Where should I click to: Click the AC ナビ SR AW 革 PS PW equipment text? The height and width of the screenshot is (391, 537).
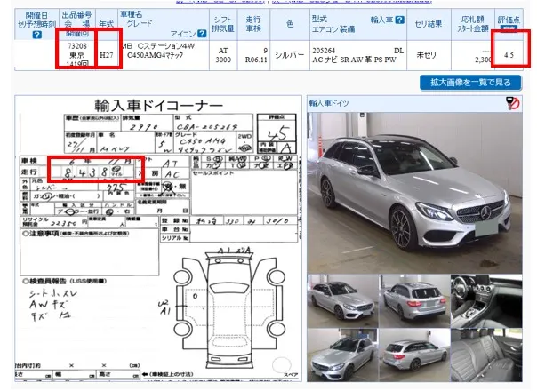click(354, 60)
